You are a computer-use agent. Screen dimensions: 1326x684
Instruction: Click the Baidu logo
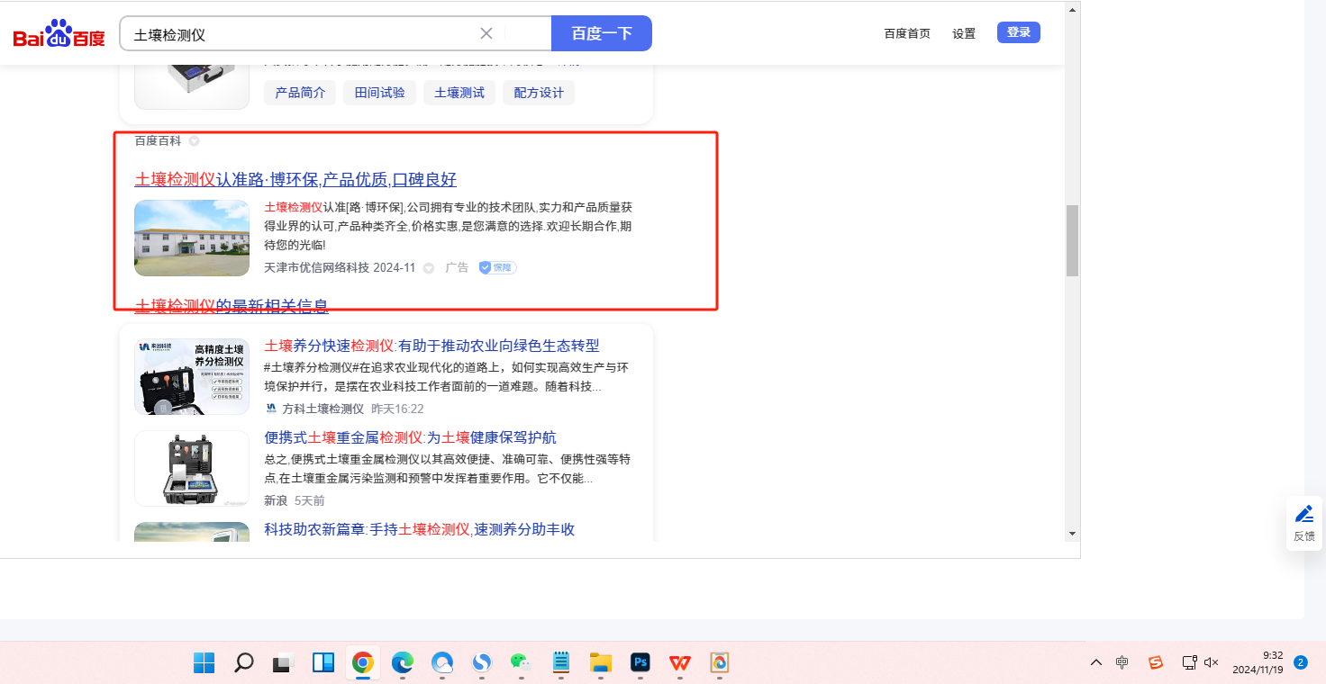point(59,34)
